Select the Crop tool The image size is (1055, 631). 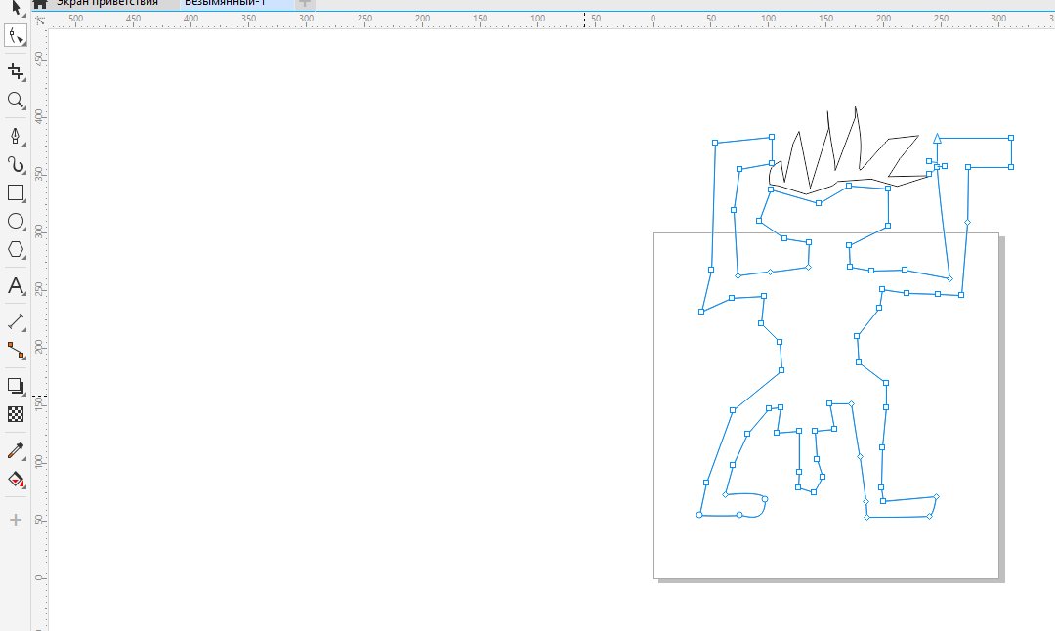(x=15, y=71)
